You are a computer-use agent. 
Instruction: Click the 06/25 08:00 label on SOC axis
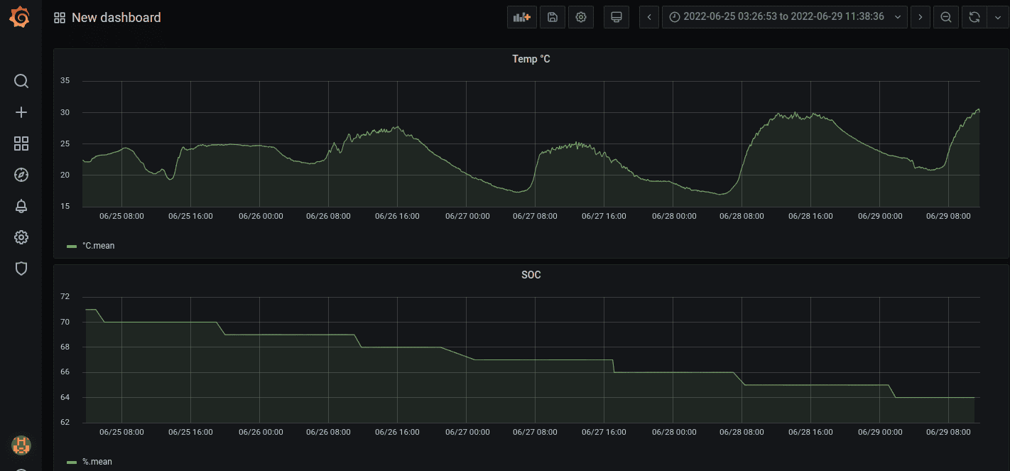(x=121, y=432)
